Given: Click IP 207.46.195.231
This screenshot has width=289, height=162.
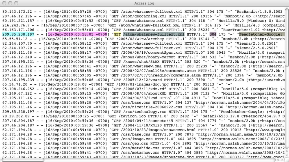Looking at the screenshot, I should pos(18,62).
